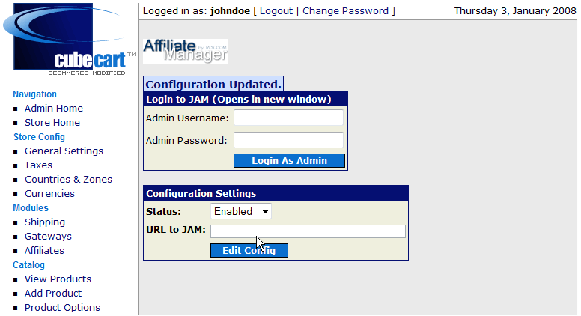Click the Login As Admin button
This screenshot has height=316, width=581.
[x=289, y=161]
